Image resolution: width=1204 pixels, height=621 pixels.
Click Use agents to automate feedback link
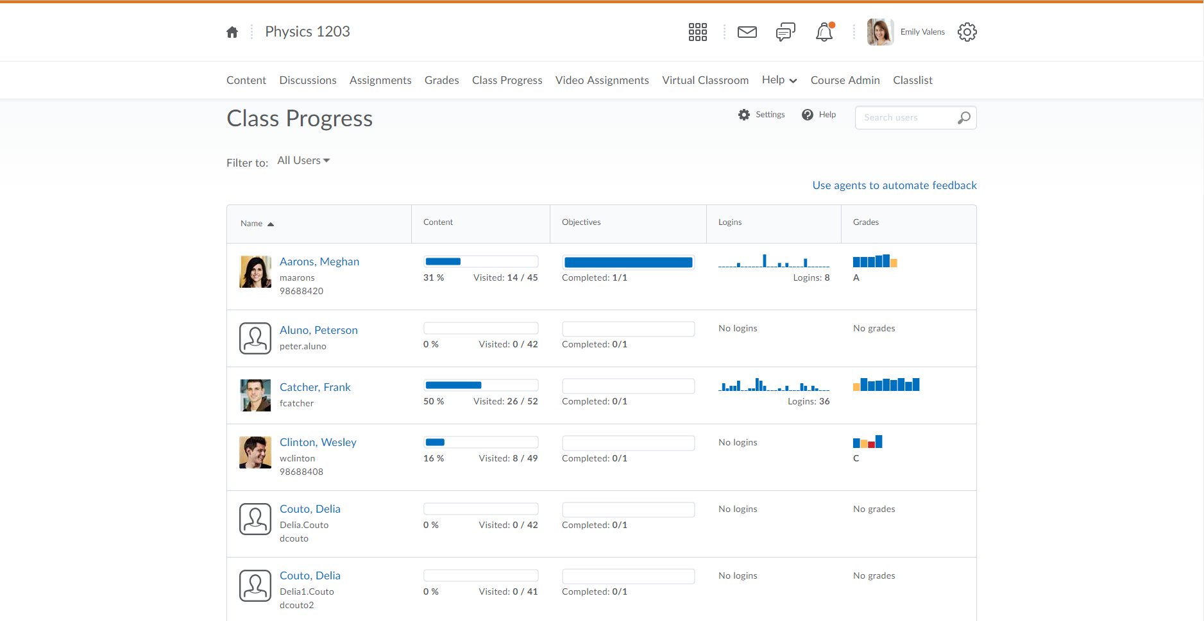point(894,185)
